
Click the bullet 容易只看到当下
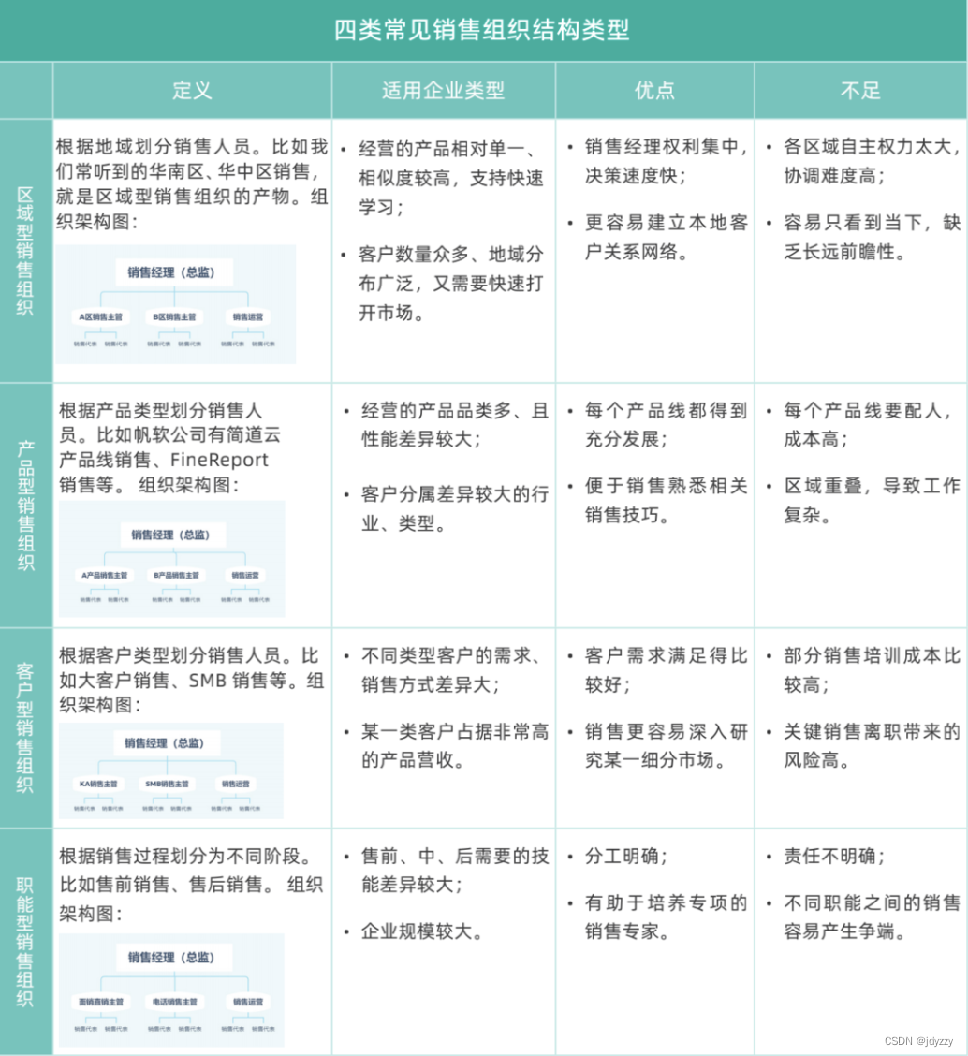[x=872, y=237]
